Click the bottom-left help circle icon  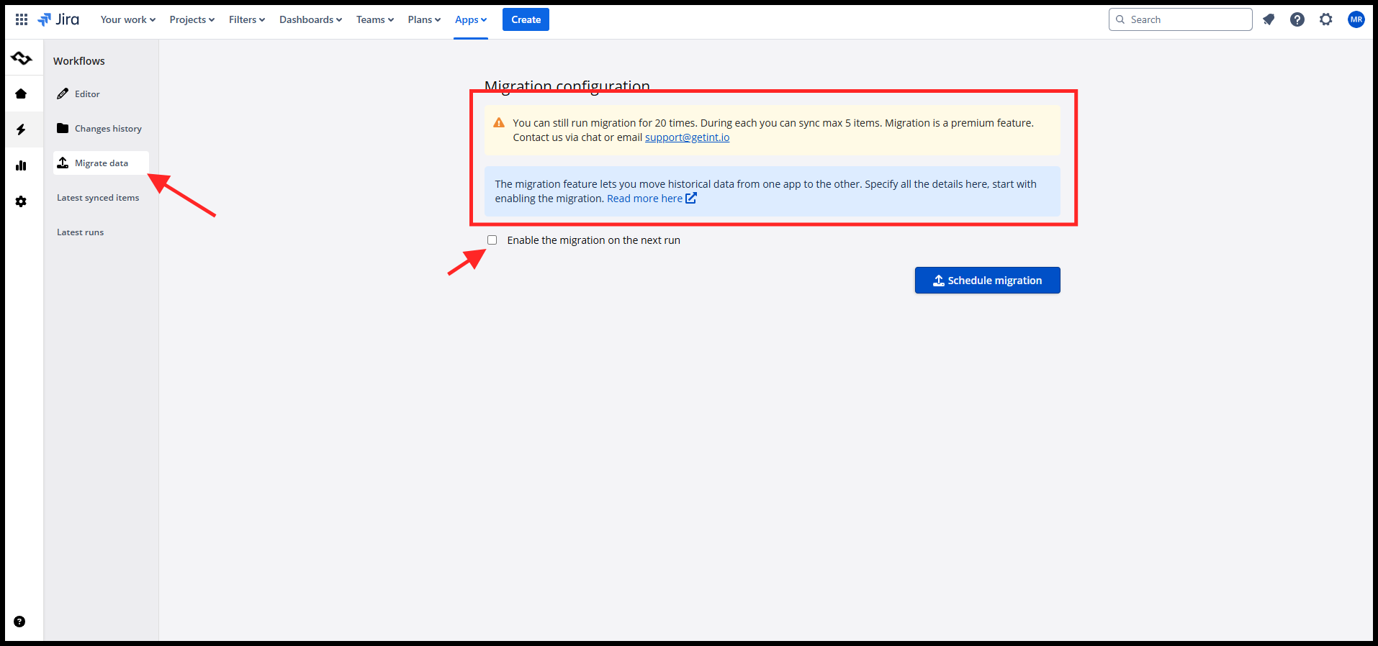19,622
